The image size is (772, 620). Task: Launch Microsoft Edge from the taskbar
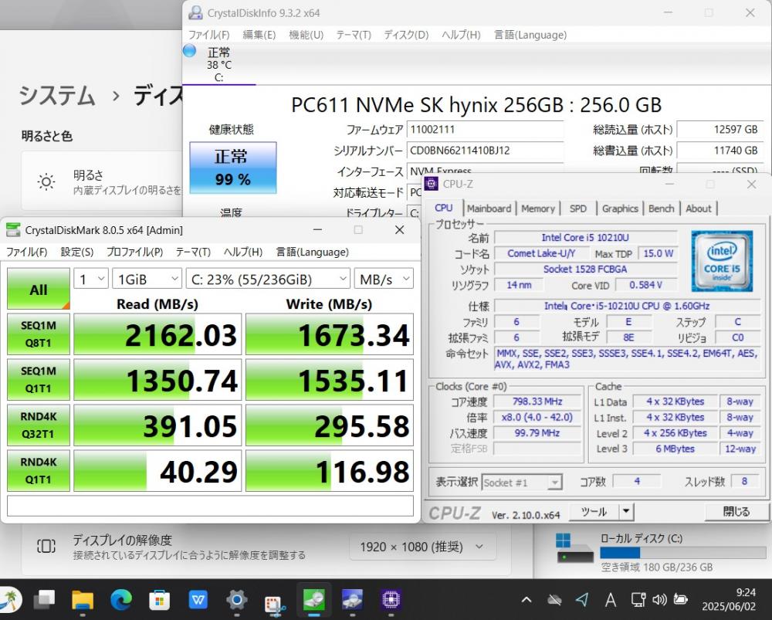(x=120, y=599)
